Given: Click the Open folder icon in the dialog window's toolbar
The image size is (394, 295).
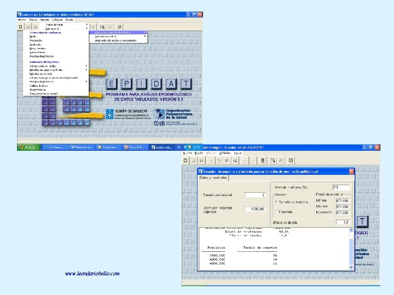Looking at the screenshot, I should [x=194, y=160].
